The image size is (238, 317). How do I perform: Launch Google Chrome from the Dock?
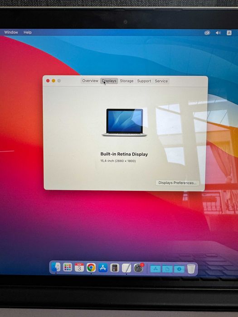[91, 268]
